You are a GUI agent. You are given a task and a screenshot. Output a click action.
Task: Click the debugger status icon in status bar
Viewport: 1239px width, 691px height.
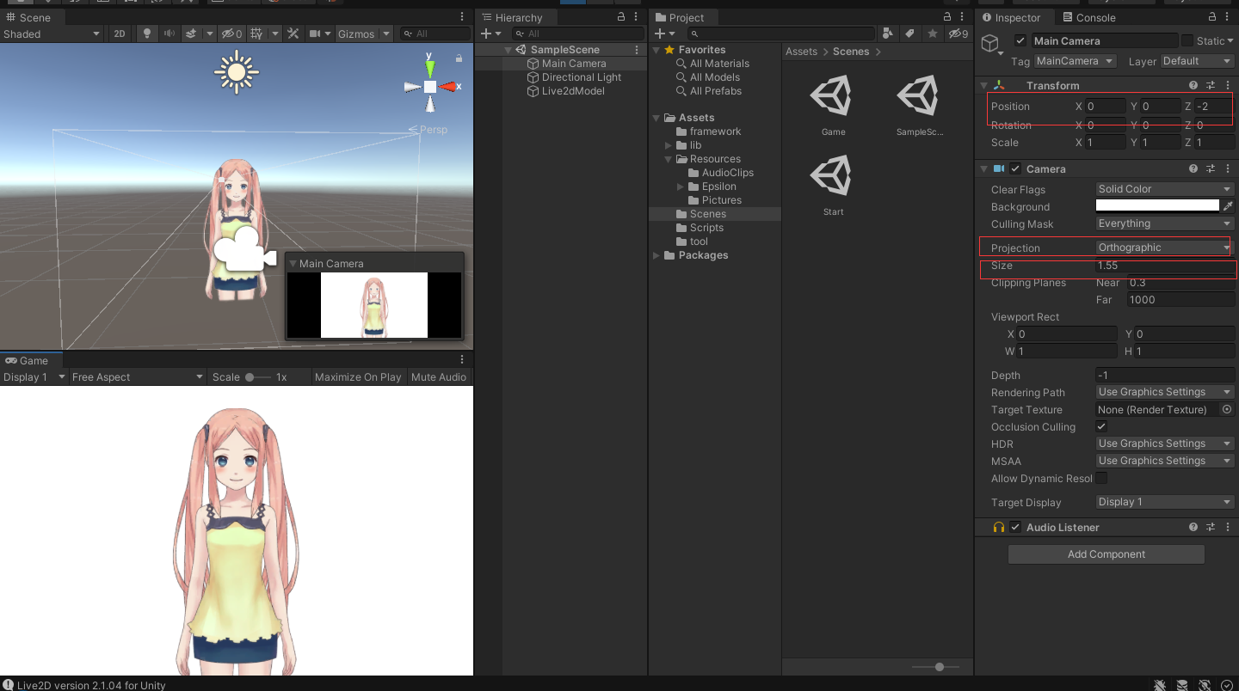(1160, 685)
